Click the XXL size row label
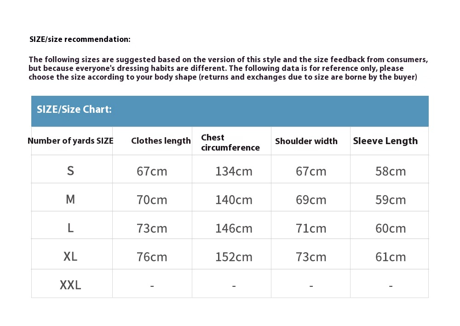This screenshot has width=460, height=326. point(70,285)
